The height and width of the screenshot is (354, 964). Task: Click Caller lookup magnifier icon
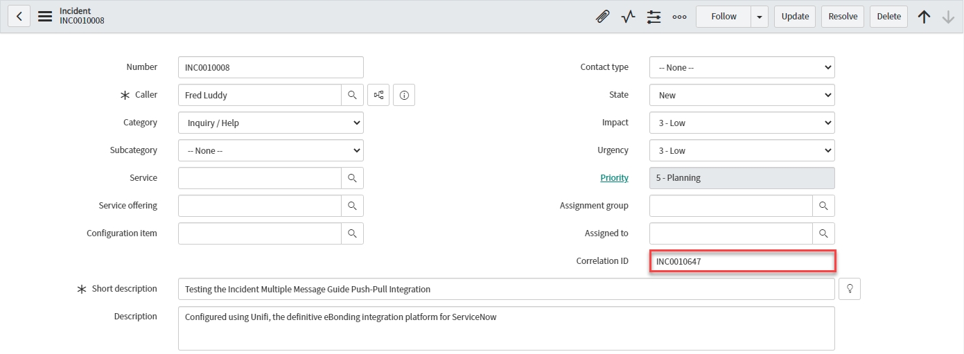point(352,95)
